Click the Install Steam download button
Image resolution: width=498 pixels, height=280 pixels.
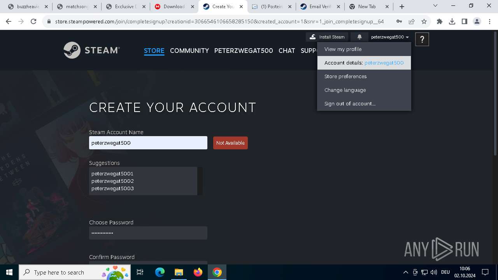point(327,37)
